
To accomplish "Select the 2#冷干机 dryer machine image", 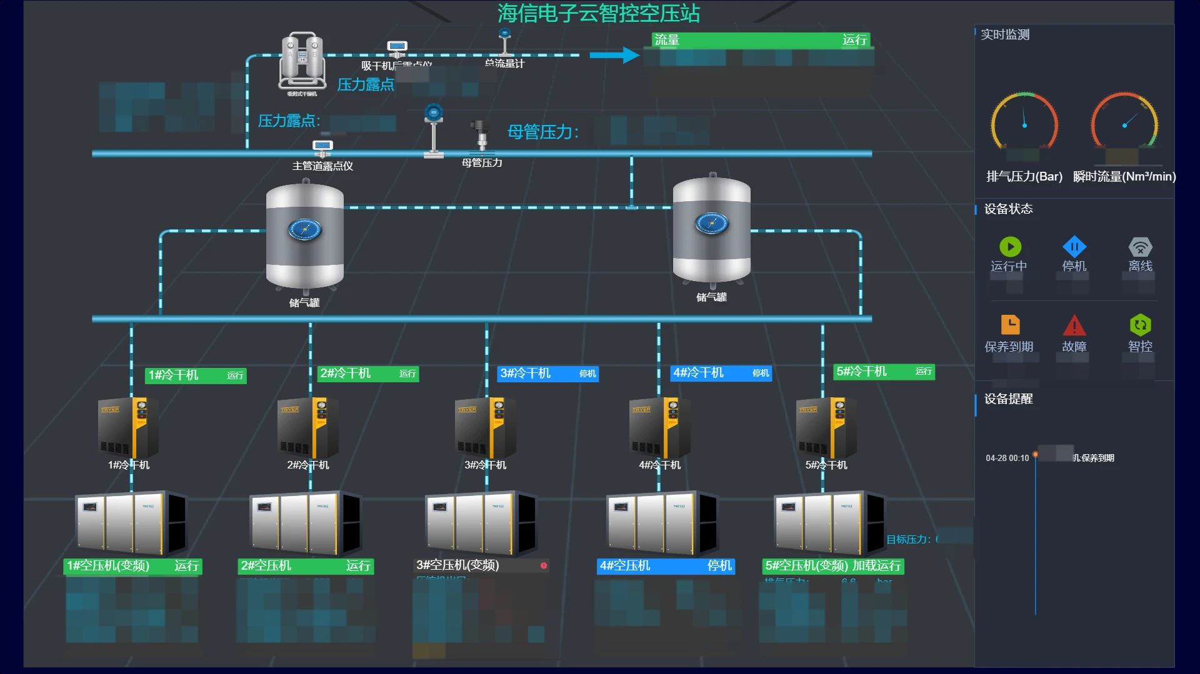I will coord(308,427).
